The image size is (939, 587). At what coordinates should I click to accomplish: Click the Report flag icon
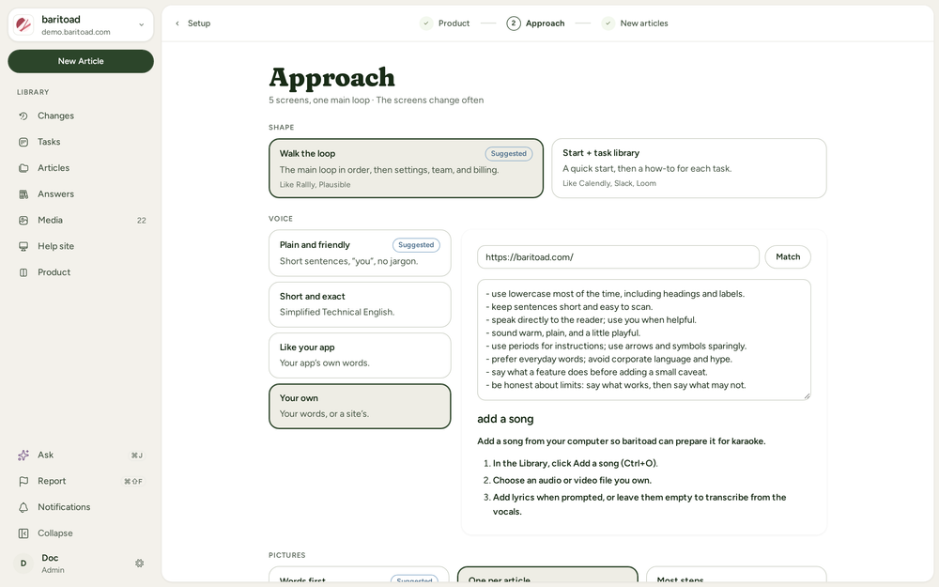click(x=23, y=481)
